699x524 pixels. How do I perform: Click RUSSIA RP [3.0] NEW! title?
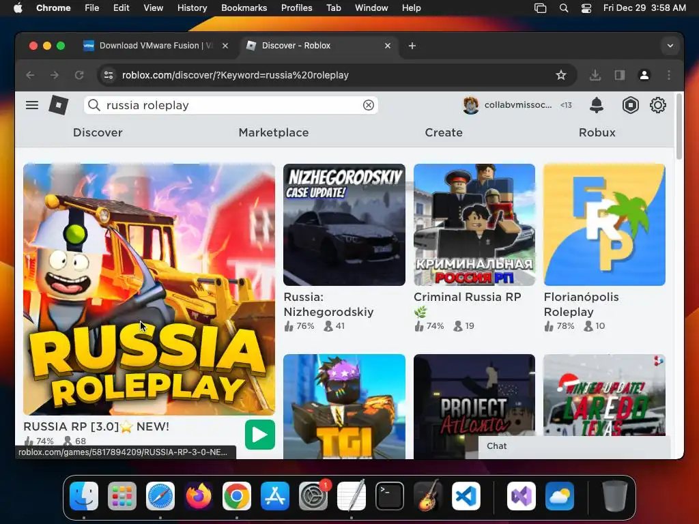coord(96,426)
